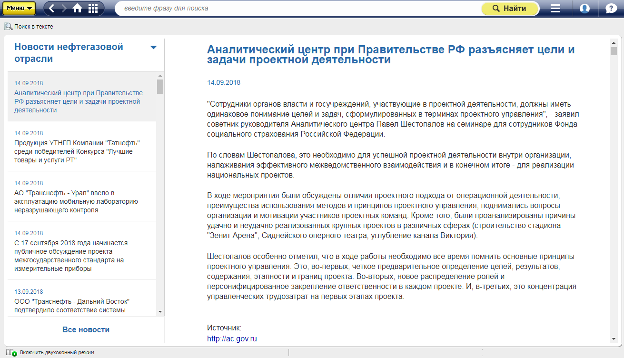Enable two-window mode 'Включить двухоконный режим'
Screen dimensions: 624x358
(x=11, y=352)
